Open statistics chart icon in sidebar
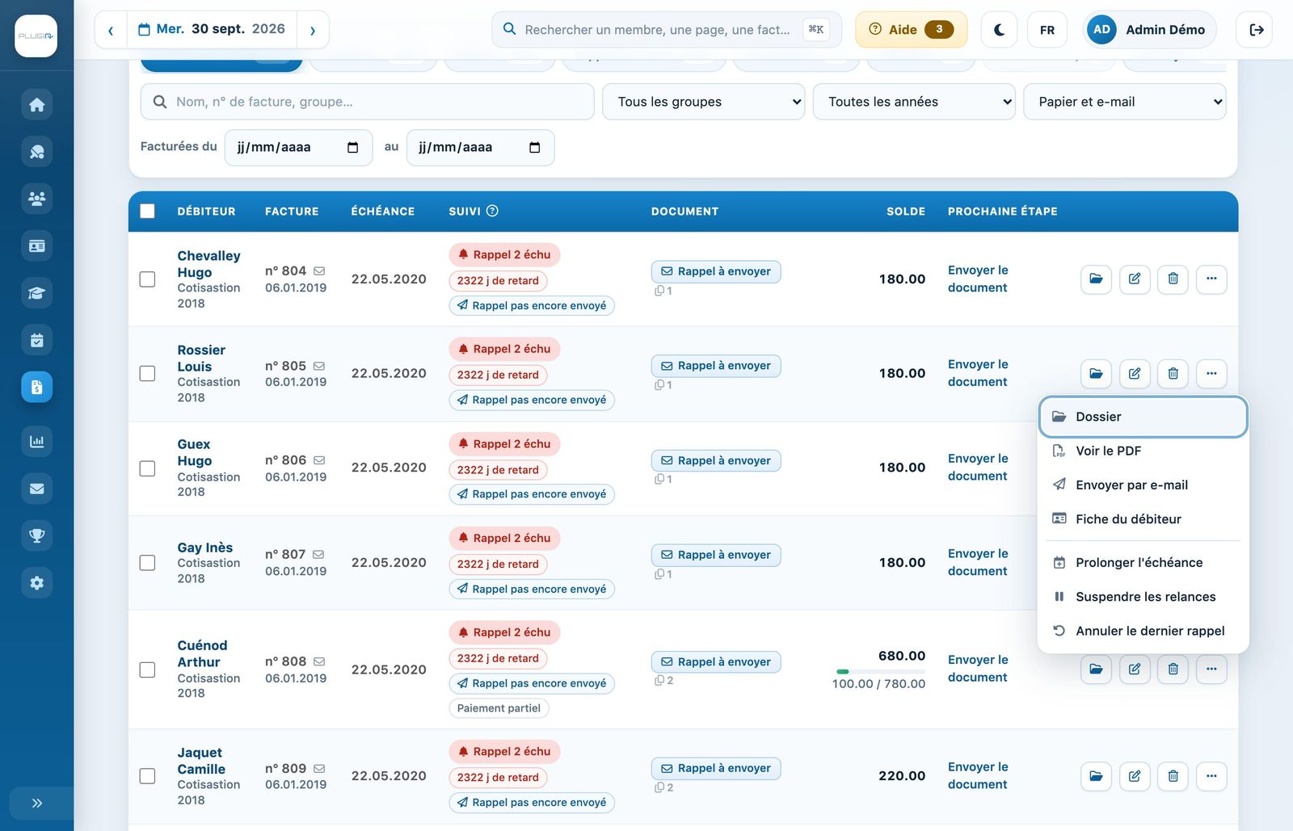Screen dimensions: 1293x831 coord(36,441)
